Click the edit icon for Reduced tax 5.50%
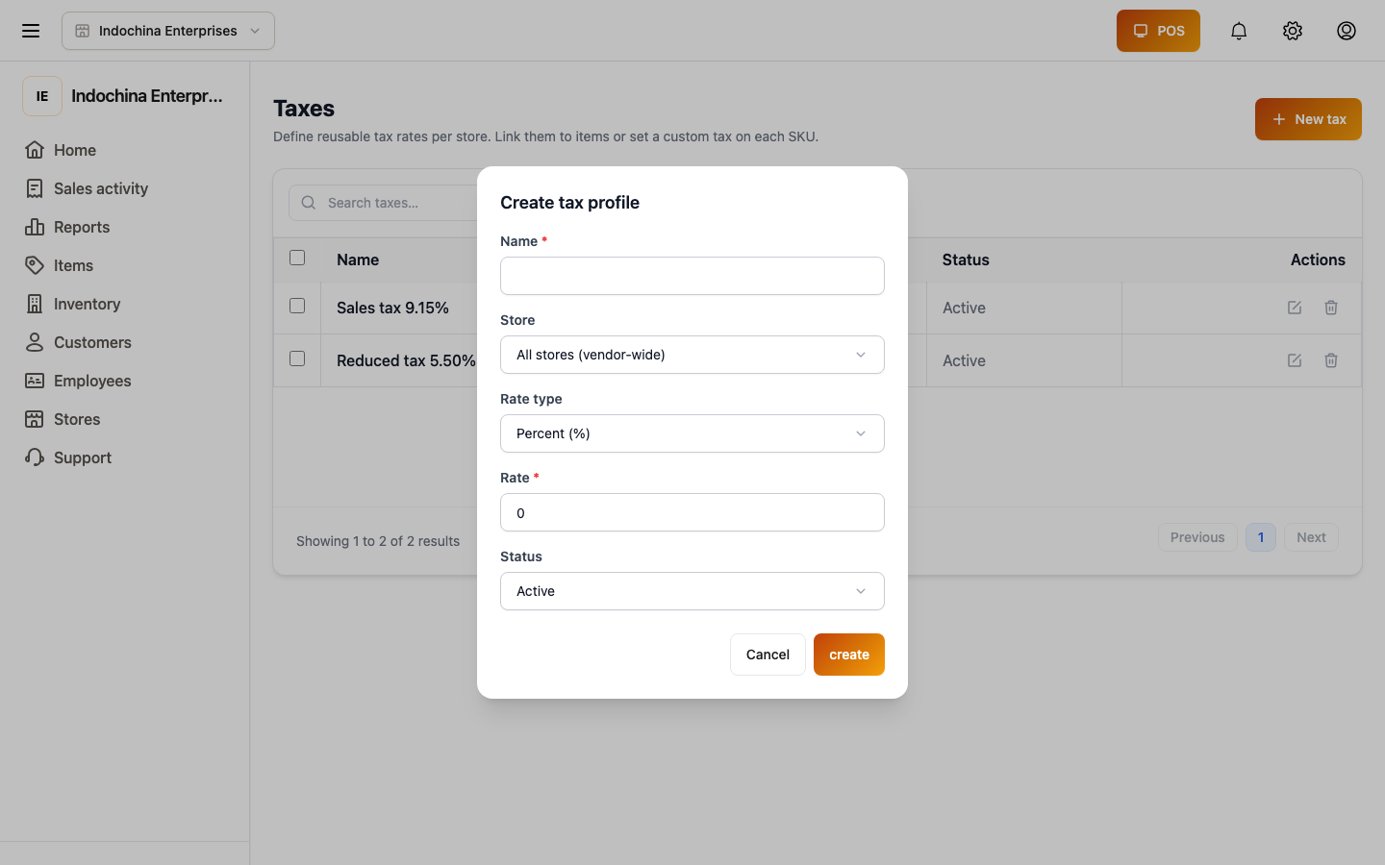 (1295, 360)
